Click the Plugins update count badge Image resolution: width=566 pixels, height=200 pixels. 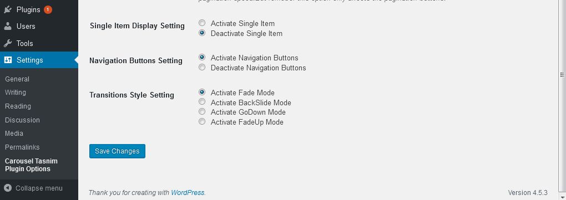(48, 10)
